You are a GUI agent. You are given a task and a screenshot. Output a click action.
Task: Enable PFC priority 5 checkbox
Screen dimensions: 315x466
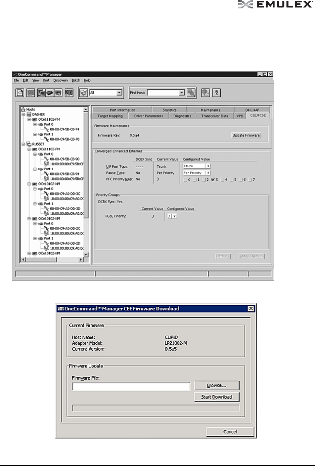click(232, 180)
